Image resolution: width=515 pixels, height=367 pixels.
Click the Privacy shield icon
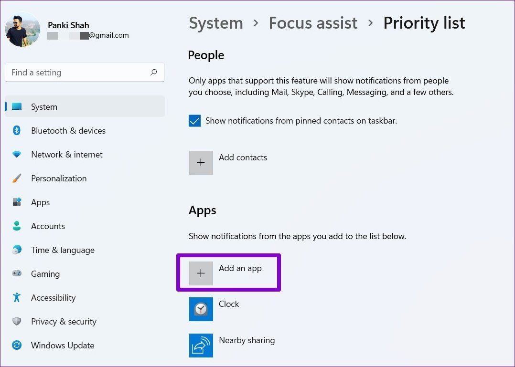[17, 321]
